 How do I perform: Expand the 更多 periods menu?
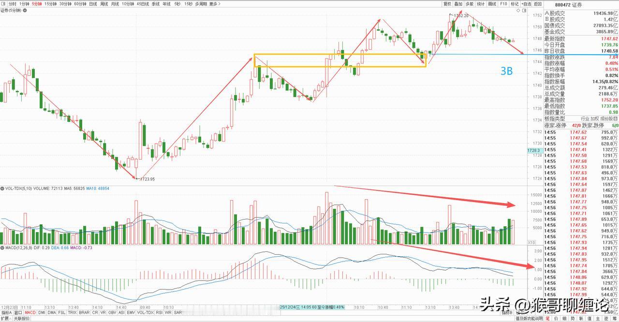tap(215, 4)
